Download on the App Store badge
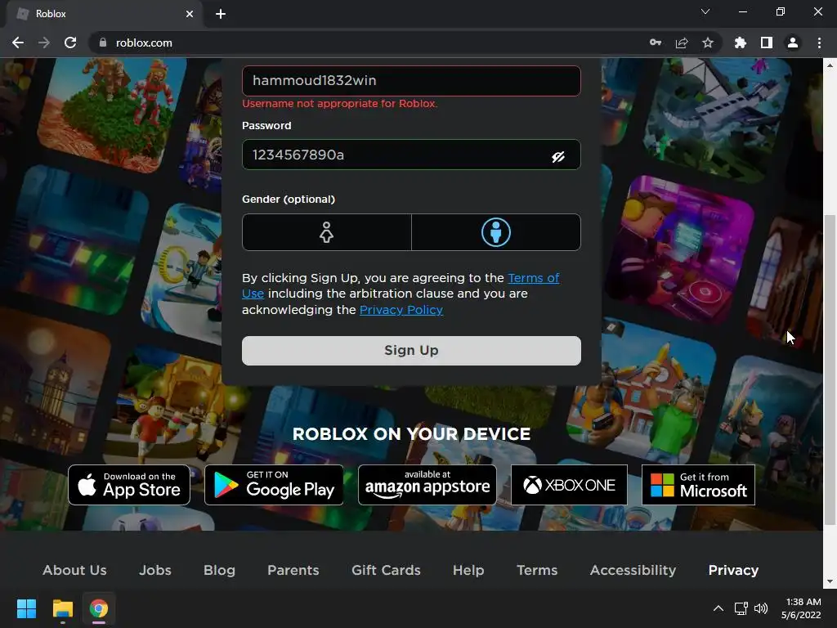837x628 pixels. point(129,485)
